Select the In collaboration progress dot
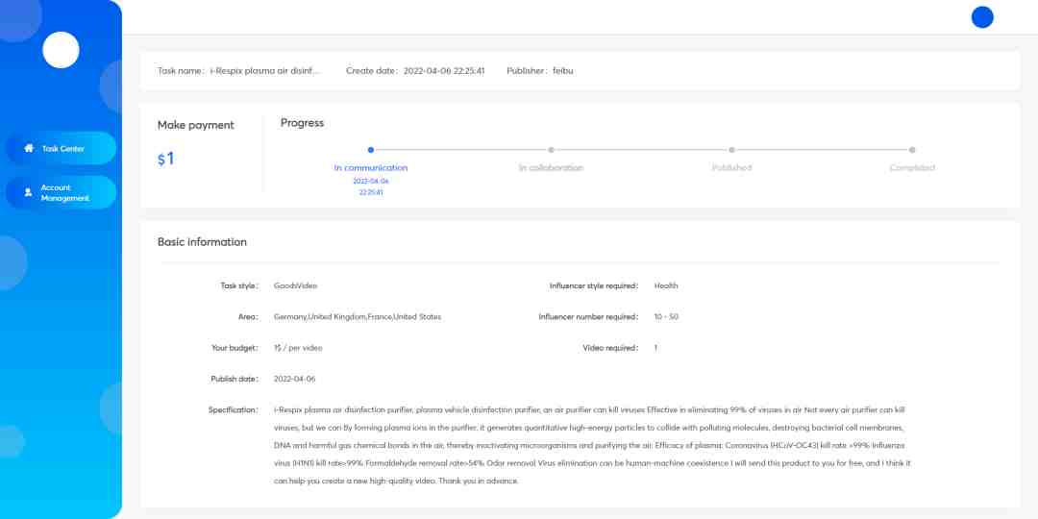This screenshot has width=1038, height=519. pyautogui.click(x=551, y=150)
